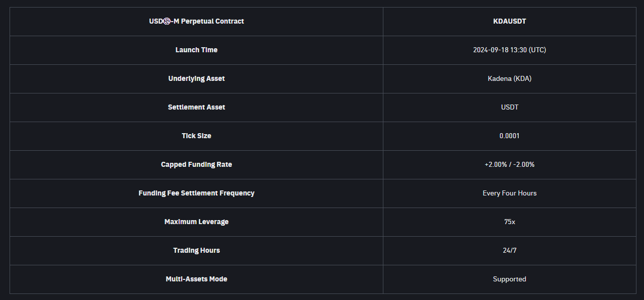Select the +2.00% / -2.00% value
Image resolution: width=644 pixels, height=300 pixels.
[509, 165]
